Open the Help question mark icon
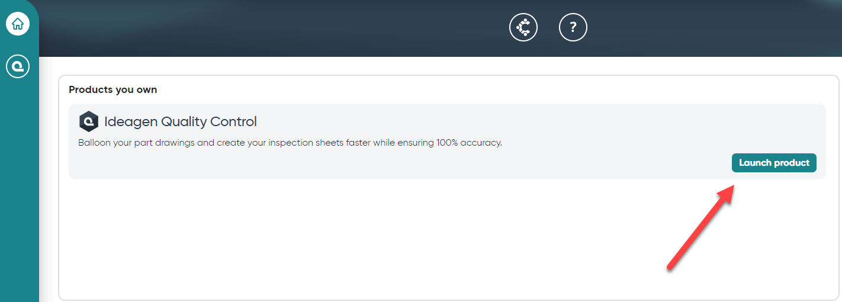This screenshot has width=842, height=302. (573, 27)
